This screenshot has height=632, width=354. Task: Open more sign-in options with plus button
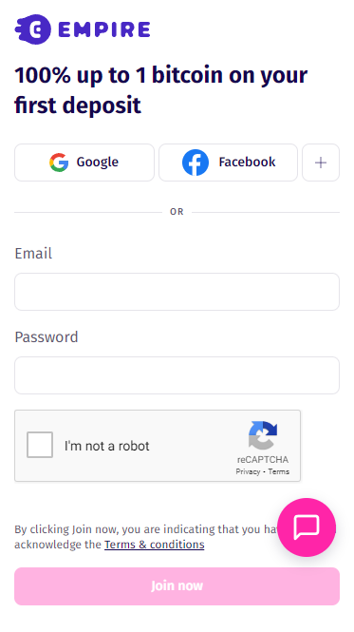click(x=321, y=163)
